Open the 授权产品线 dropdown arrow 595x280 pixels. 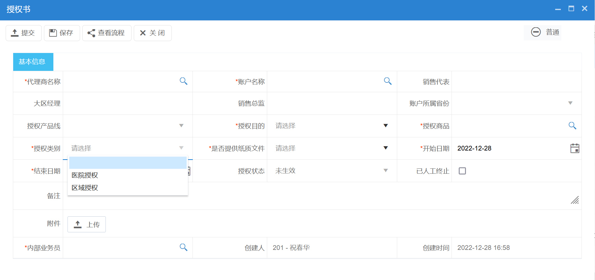click(181, 126)
